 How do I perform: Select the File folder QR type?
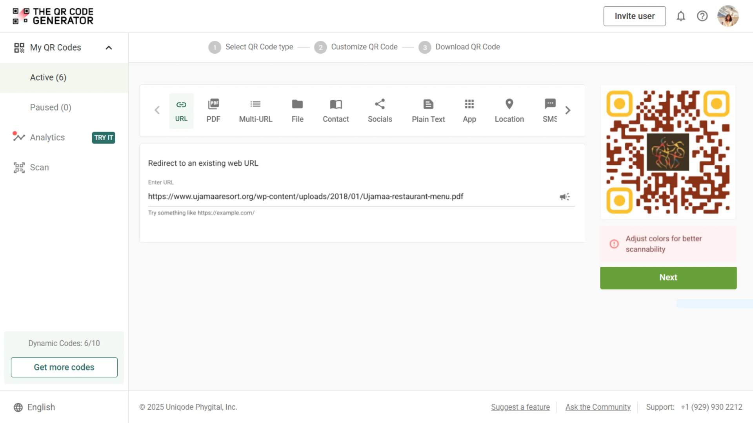297,110
